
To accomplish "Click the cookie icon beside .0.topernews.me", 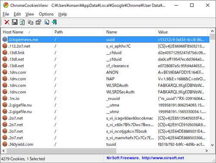I will pyautogui.click(x=5, y=39).
